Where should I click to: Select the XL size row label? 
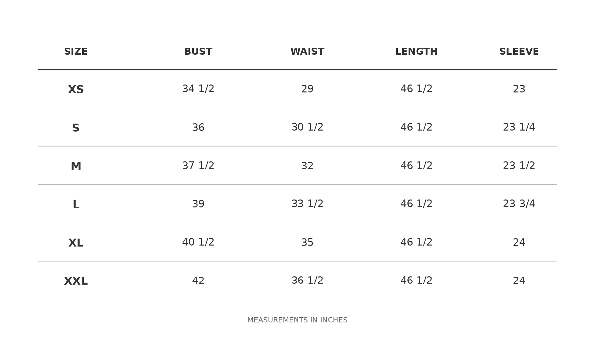pos(76,243)
